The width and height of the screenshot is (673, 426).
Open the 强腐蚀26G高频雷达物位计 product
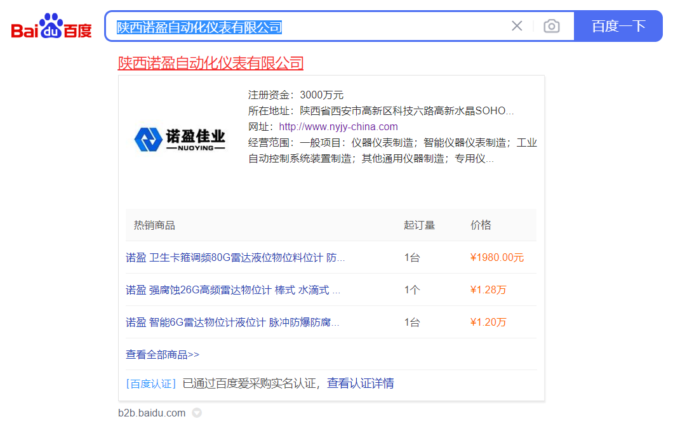tap(233, 290)
